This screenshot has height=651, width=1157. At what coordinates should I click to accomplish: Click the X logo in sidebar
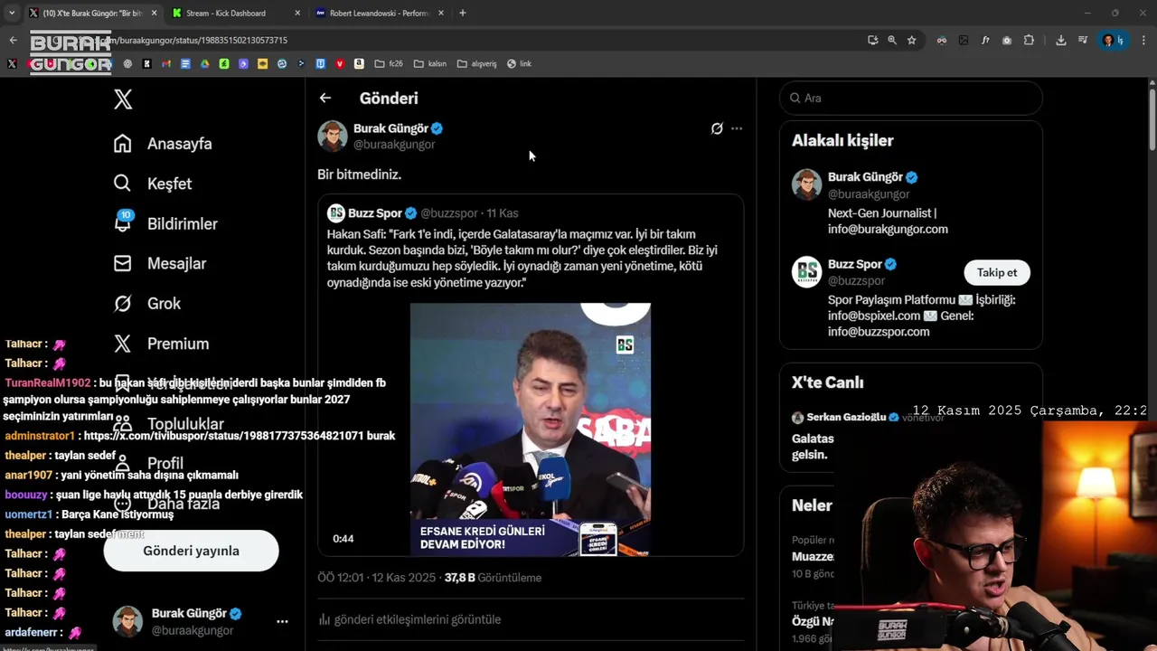pyautogui.click(x=123, y=99)
